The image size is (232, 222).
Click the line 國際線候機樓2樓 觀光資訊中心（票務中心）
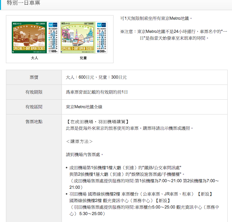120,201
